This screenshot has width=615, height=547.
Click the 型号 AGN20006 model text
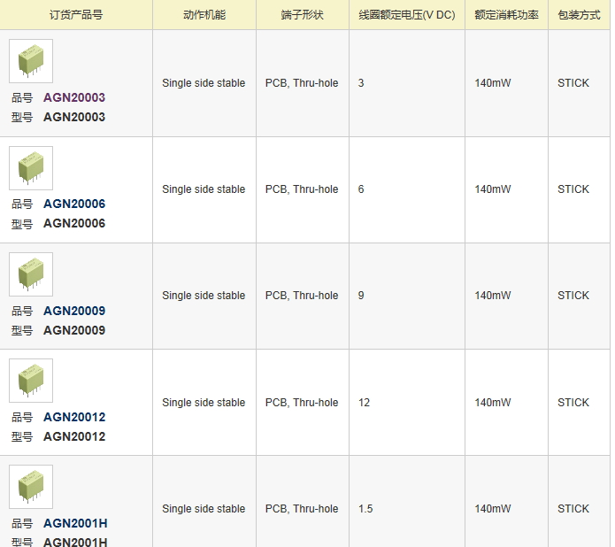click(74, 223)
